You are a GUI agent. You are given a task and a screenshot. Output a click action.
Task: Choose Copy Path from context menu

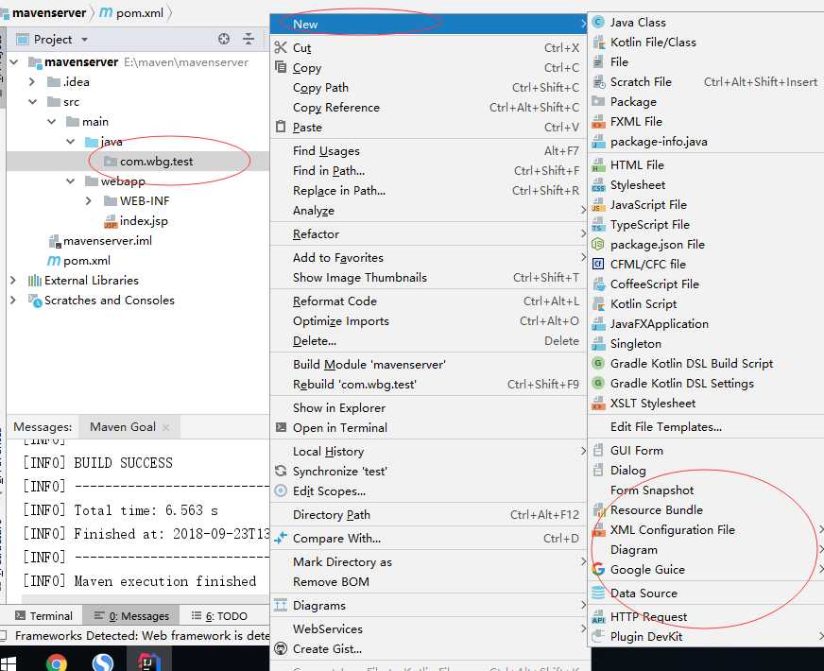(429, 88)
